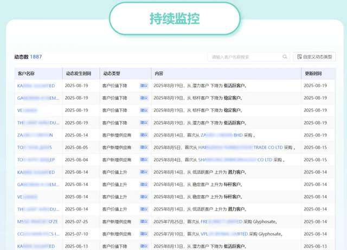Open customer VE… in the 2025-08-19 row
The width and height of the screenshot is (347, 250).
pos(28,110)
